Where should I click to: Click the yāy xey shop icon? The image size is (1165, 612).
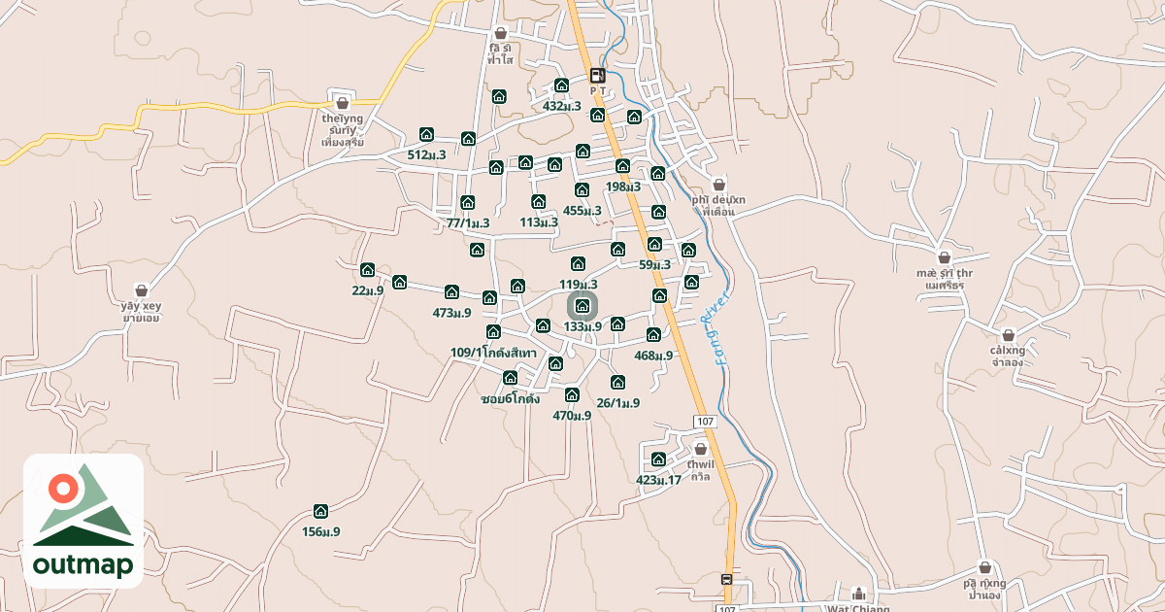point(142,289)
